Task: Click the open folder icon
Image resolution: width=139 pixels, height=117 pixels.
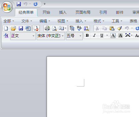Action: point(13,28)
